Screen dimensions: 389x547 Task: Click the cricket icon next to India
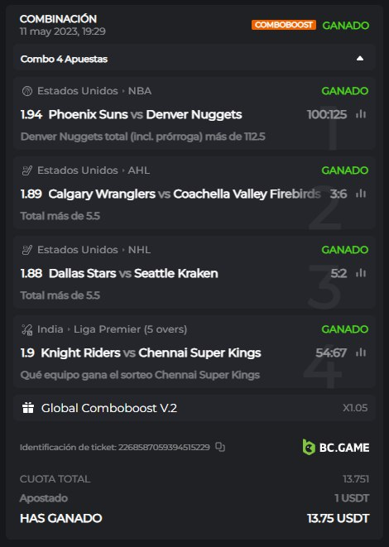point(27,329)
